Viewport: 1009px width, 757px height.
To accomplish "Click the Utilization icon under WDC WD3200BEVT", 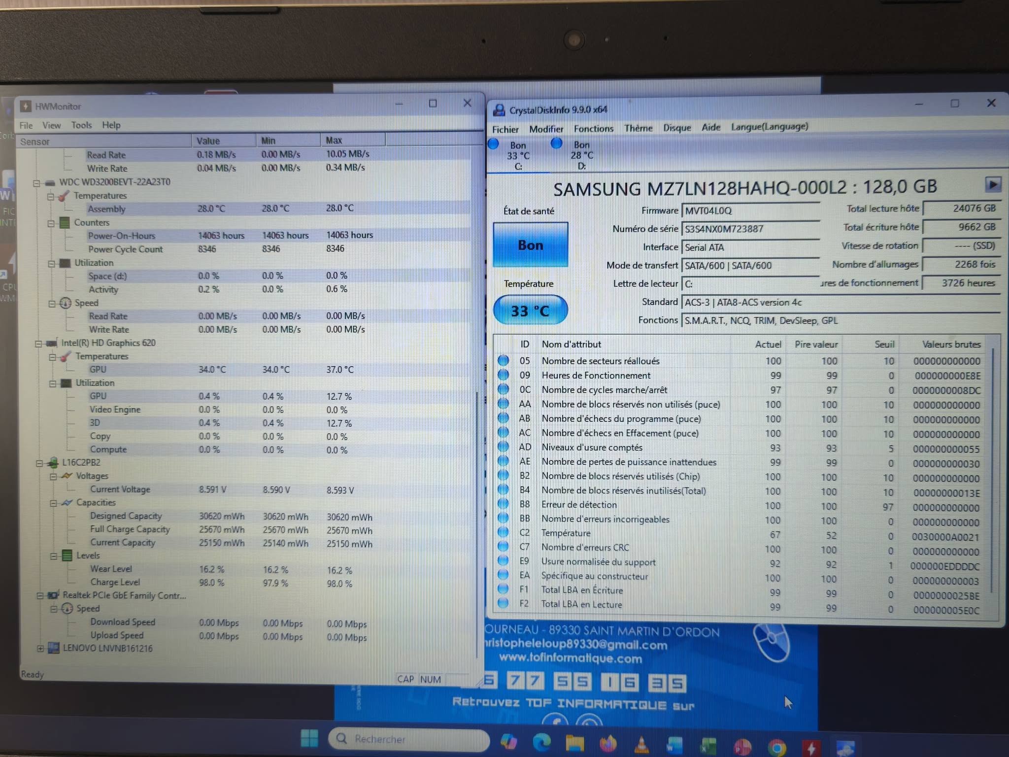I will point(65,263).
